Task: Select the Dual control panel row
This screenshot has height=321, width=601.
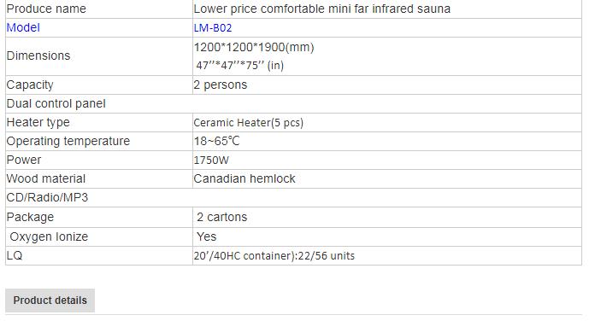Action: coord(293,103)
